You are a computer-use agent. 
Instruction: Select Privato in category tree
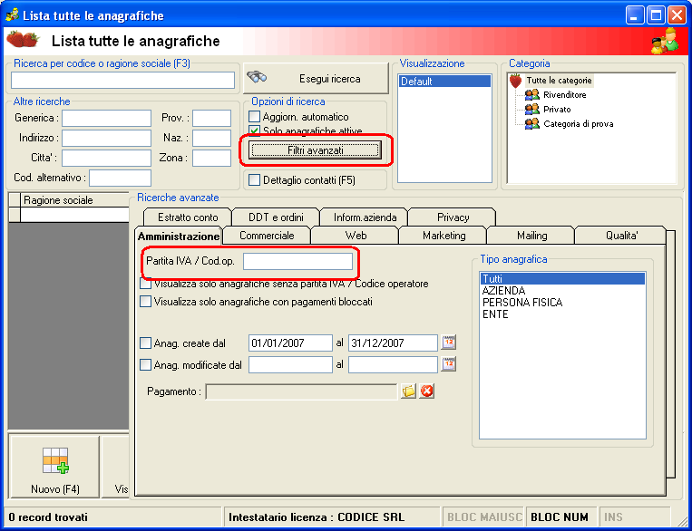click(557, 110)
